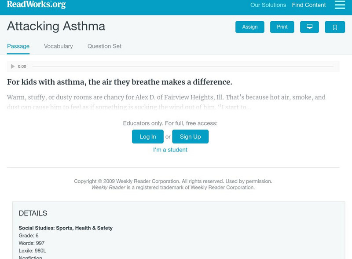Screen dimensions: 352x259
Task: Bookmark the Attacking Asthma passage
Action: [336, 26]
